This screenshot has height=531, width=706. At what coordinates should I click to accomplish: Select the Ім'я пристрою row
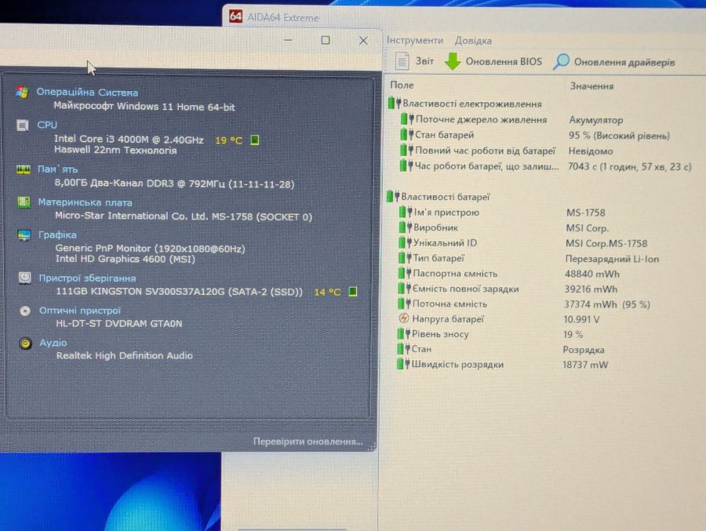tap(501, 212)
